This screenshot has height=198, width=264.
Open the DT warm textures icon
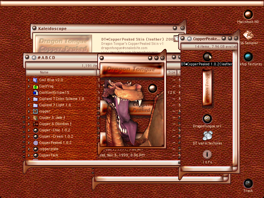click(208, 136)
